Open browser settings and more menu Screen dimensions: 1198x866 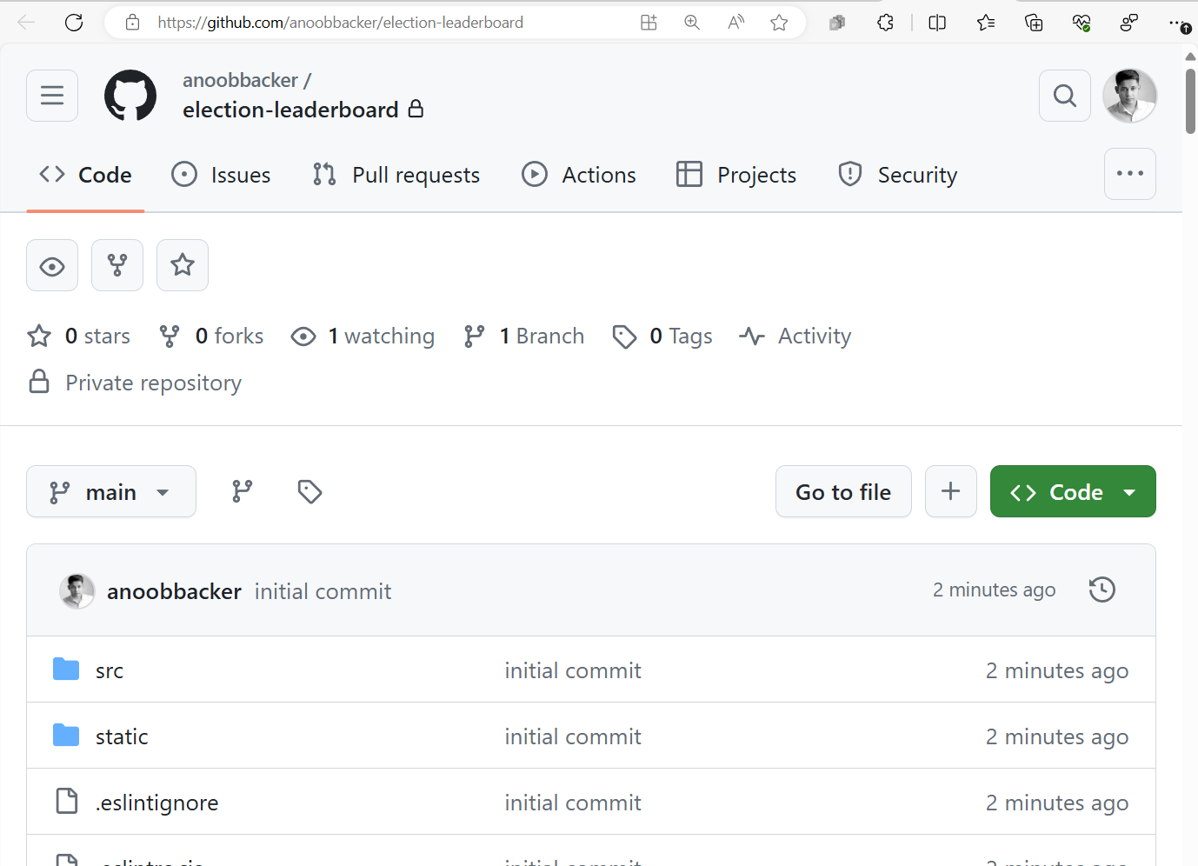[1178, 23]
